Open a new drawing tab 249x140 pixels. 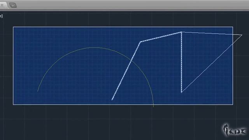[x=13, y=5]
